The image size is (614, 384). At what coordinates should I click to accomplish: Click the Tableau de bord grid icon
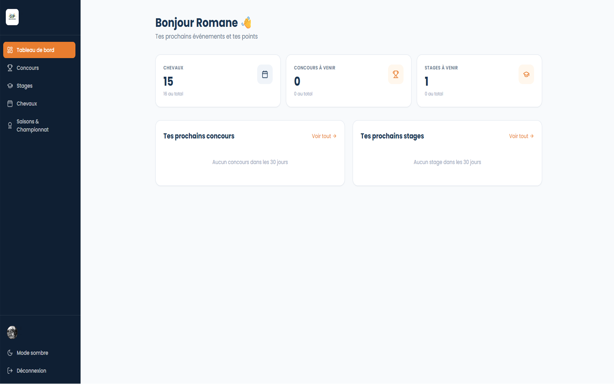pyautogui.click(x=10, y=50)
